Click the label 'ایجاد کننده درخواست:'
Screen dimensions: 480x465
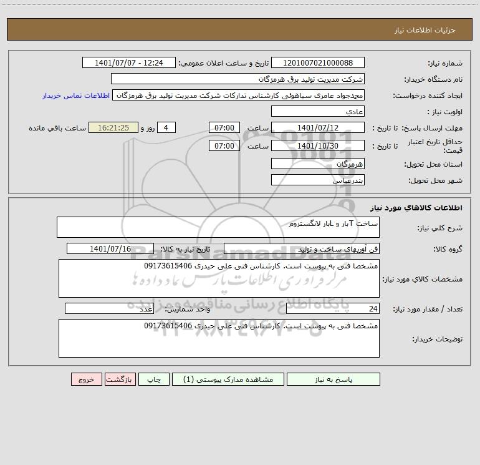pyautogui.click(x=428, y=95)
